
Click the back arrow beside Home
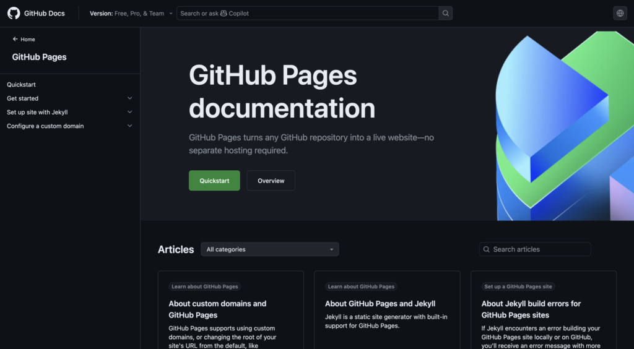pyautogui.click(x=15, y=39)
